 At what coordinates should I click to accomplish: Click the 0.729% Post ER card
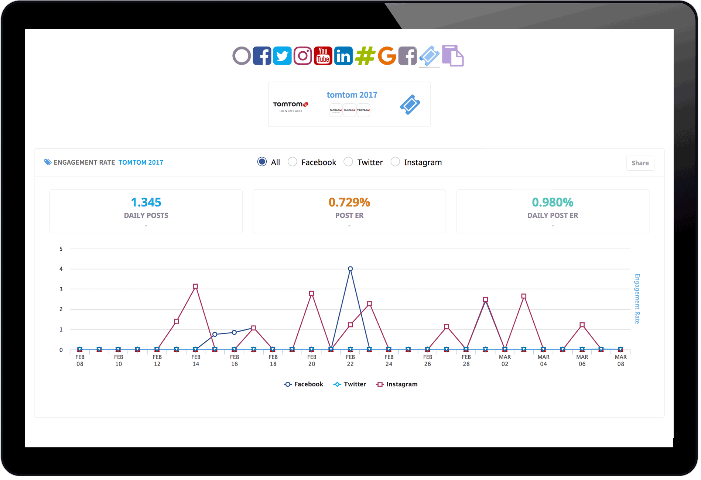(x=349, y=211)
